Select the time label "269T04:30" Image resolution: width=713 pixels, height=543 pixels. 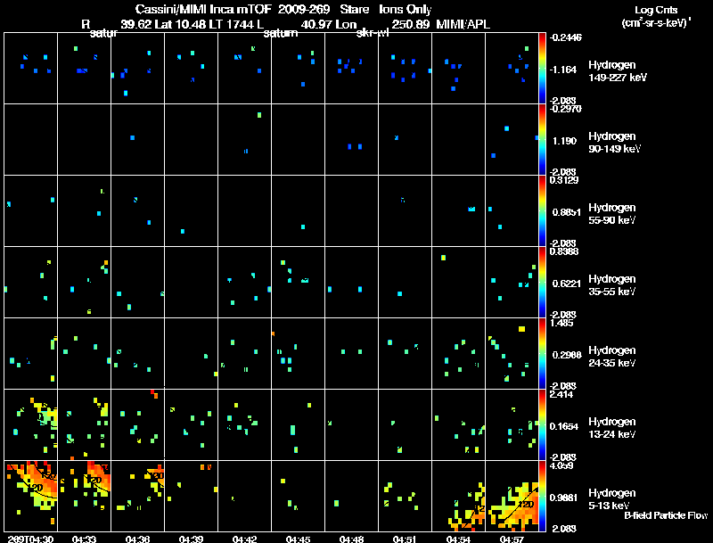(30, 539)
